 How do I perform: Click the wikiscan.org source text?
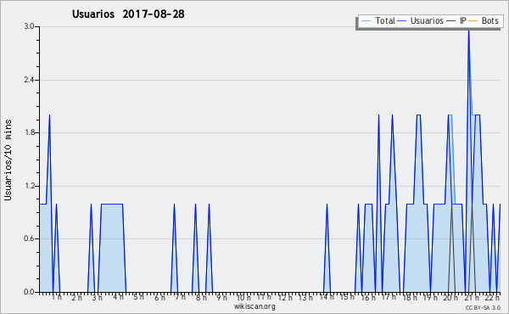(x=255, y=306)
